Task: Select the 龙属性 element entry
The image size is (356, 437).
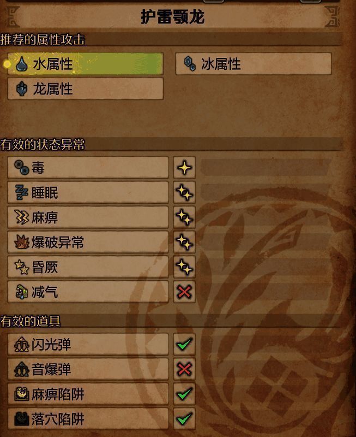Action: pos(86,88)
